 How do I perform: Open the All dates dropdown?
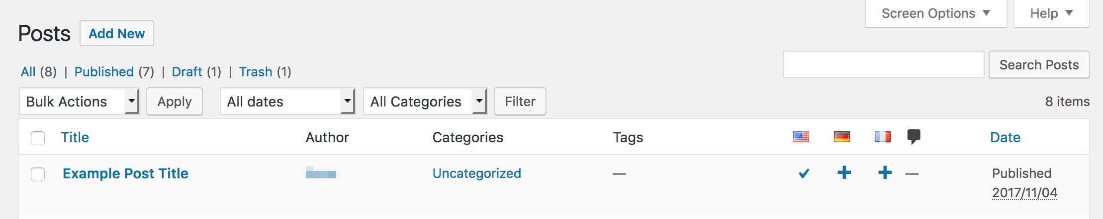coord(287,102)
